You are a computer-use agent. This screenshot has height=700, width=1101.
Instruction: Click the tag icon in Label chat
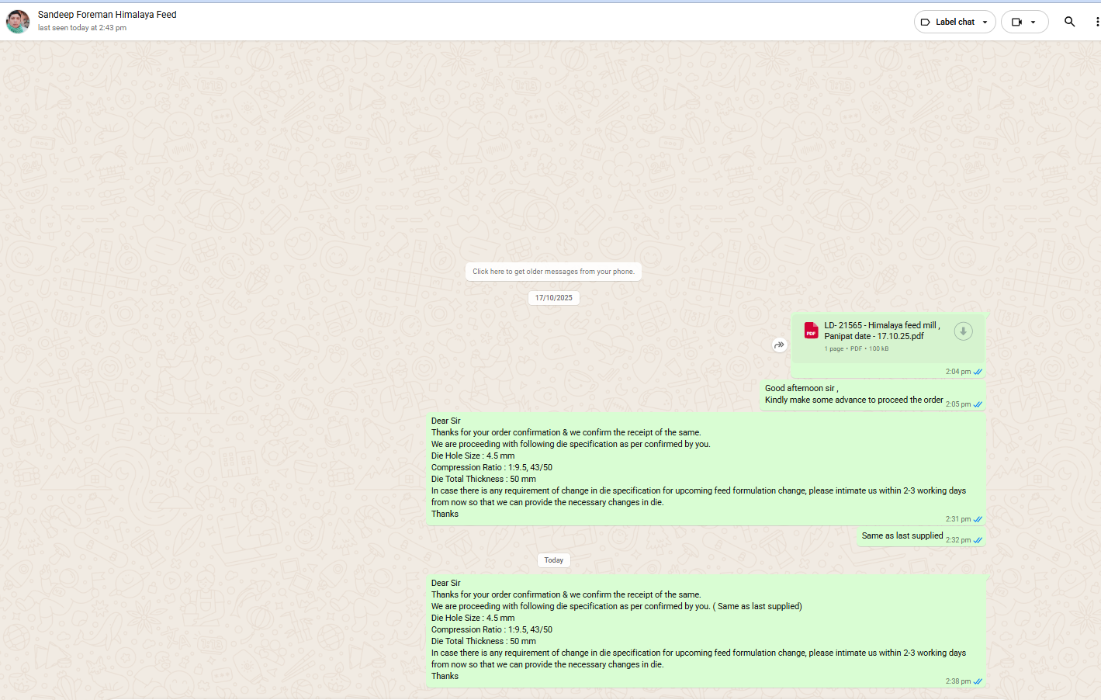[925, 22]
